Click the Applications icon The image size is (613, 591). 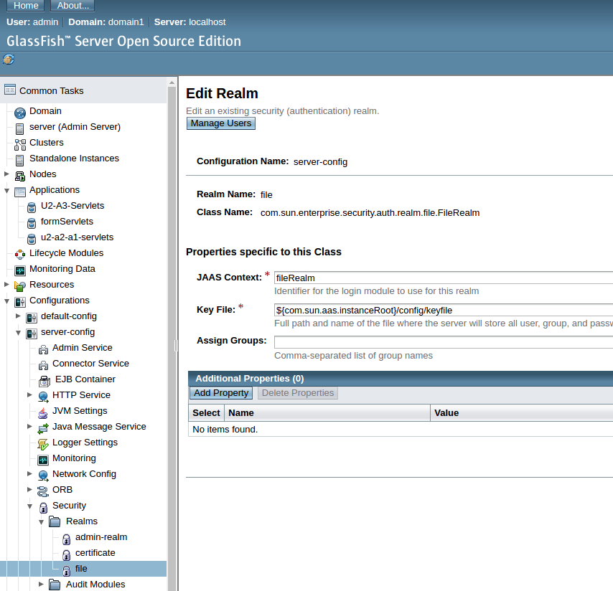[20, 192]
